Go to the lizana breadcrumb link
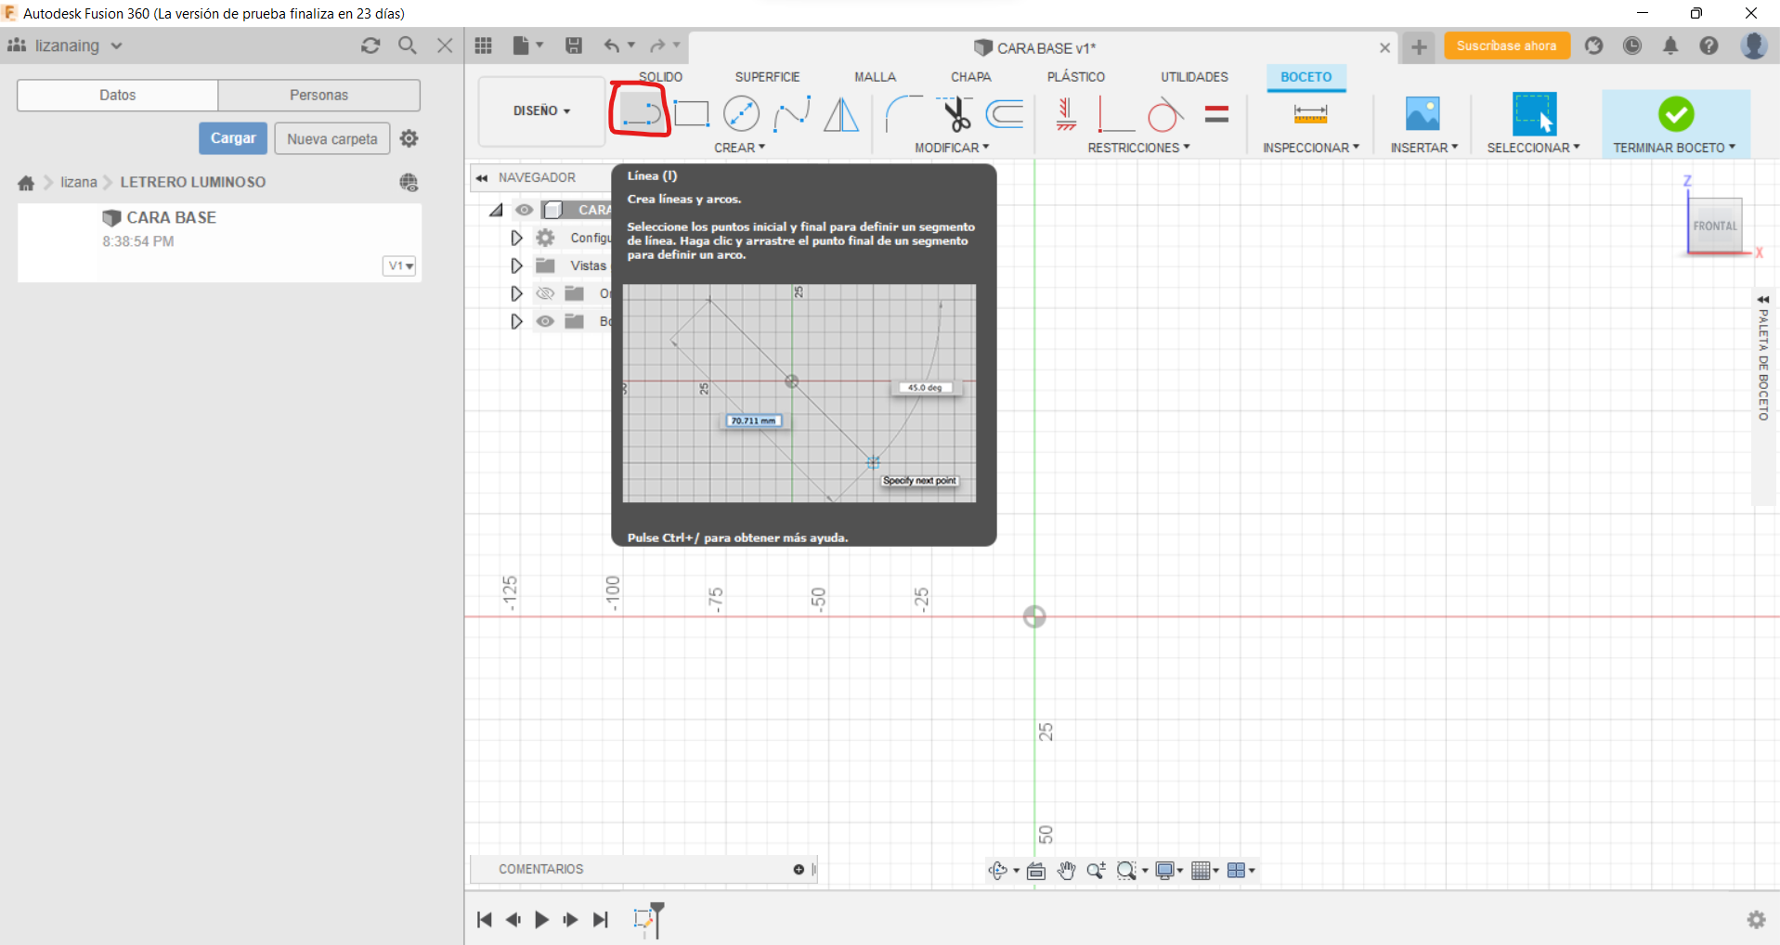1780x945 pixels. click(x=79, y=182)
